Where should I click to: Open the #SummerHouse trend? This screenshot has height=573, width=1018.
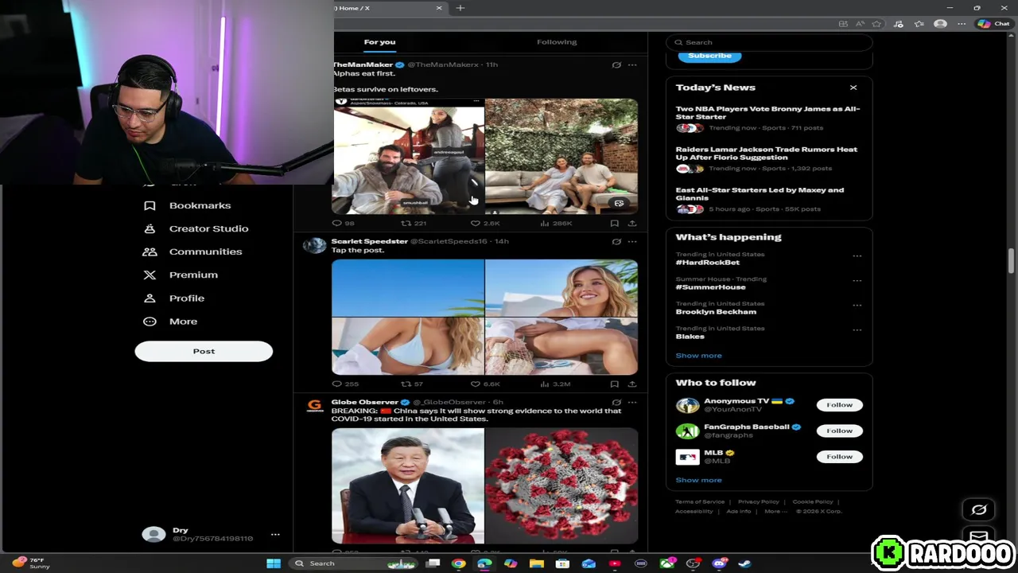[x=710, y=287]
